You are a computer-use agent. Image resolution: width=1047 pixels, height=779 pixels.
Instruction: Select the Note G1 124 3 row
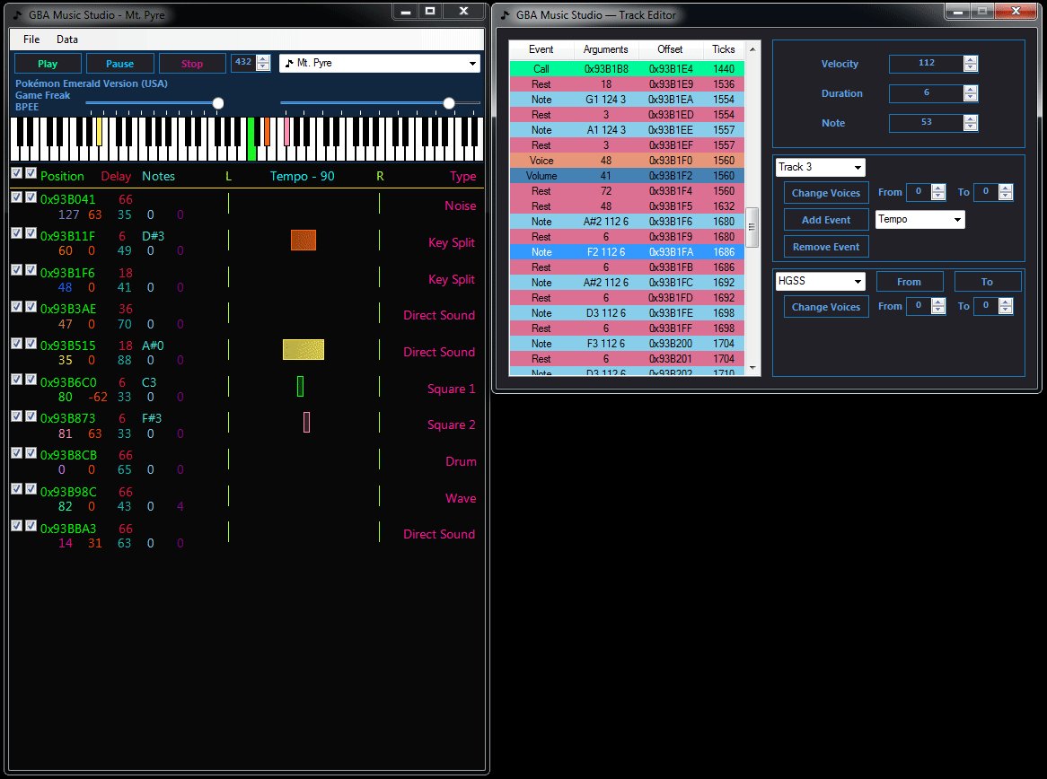(627, 100)
